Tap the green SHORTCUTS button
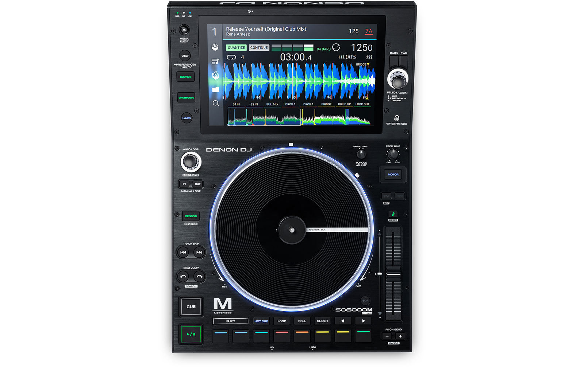584x367 pixels. click(186, 98)
